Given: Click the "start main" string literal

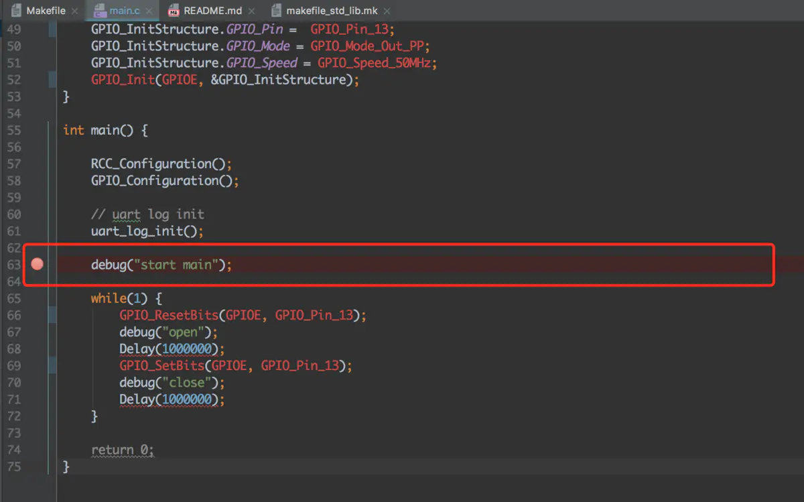Looking at the screenshot, I should (x=176, y=265).
